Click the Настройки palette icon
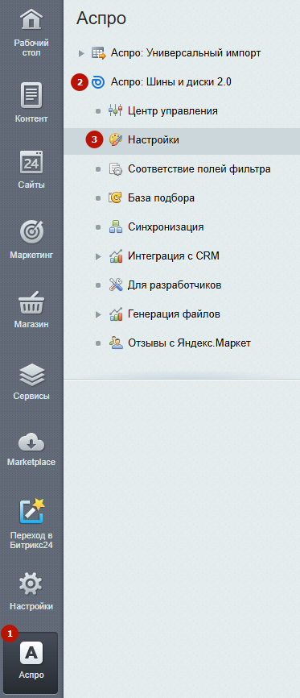 point(116,139)
